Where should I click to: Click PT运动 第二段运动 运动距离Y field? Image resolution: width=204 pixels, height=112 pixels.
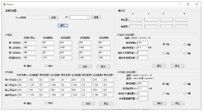pyautogui.click(x=66, y=48)
